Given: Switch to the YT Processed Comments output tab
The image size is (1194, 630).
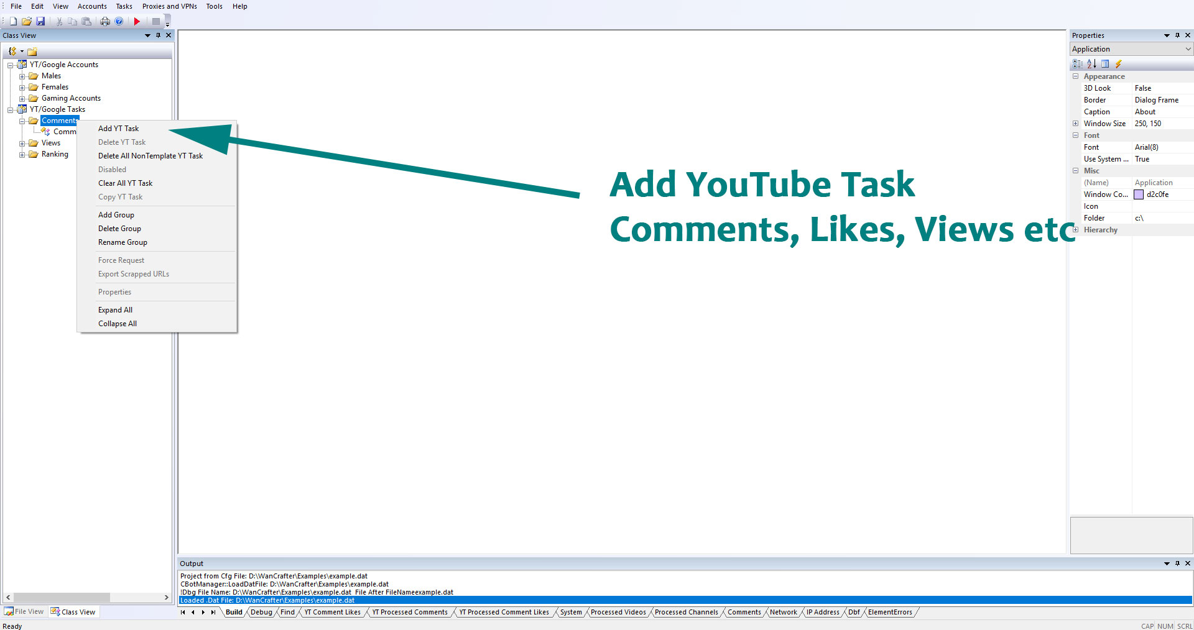Looking at the screenshot, I should click(x=410, y=612).
